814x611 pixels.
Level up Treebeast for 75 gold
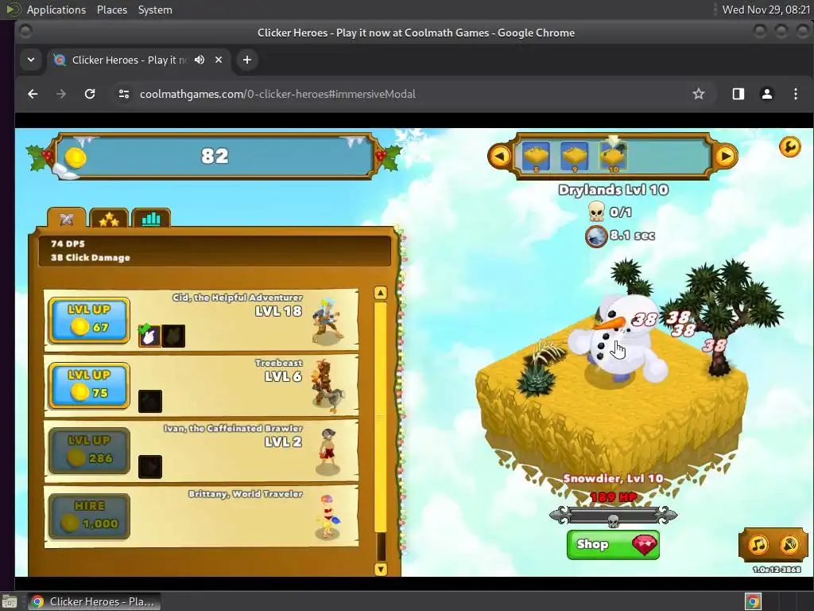click(89, 386)
